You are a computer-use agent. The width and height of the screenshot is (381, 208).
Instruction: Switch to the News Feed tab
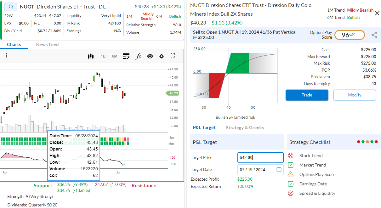[47, 45]
